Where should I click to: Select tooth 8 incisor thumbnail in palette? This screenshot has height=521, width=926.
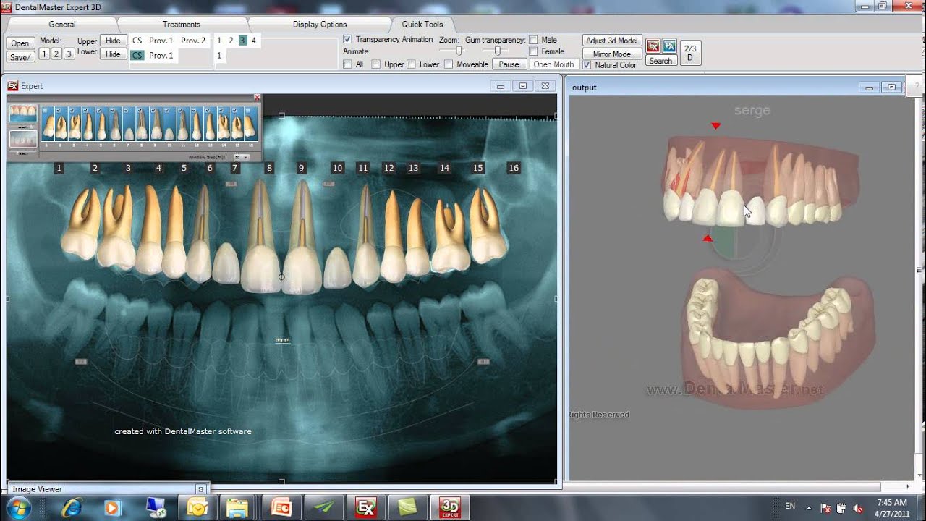[143, 124]
